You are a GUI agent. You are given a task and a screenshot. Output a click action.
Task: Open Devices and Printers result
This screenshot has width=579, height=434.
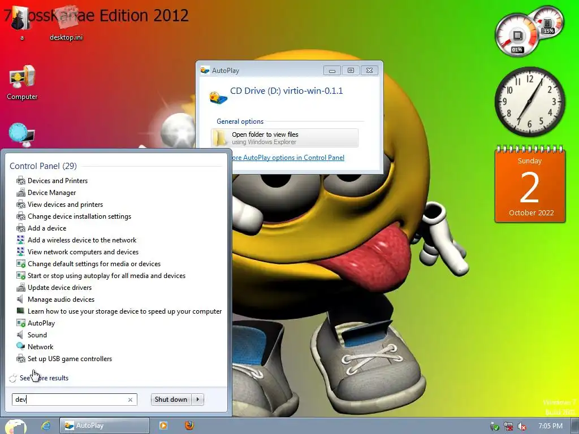pos(52,180)
